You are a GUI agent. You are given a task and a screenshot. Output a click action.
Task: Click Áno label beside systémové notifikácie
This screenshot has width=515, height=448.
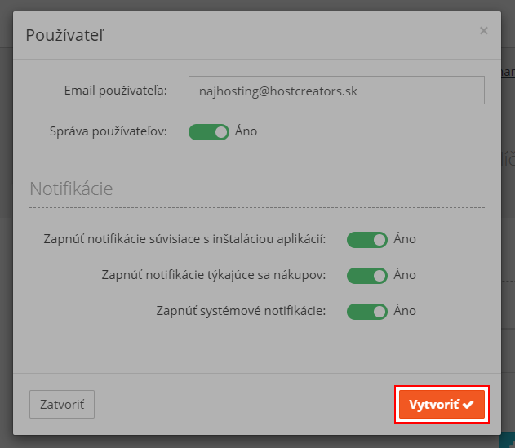point(405,311)
